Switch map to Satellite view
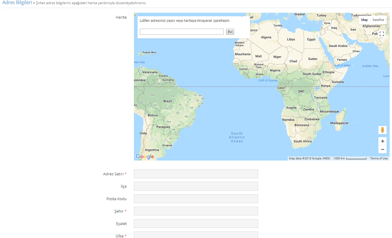 pos(378,20)
